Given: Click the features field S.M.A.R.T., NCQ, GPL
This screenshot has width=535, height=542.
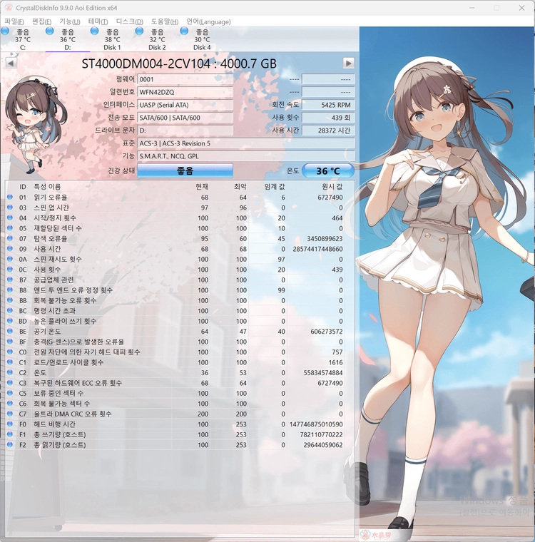Looking at the screenshot, I should (246, 156).
